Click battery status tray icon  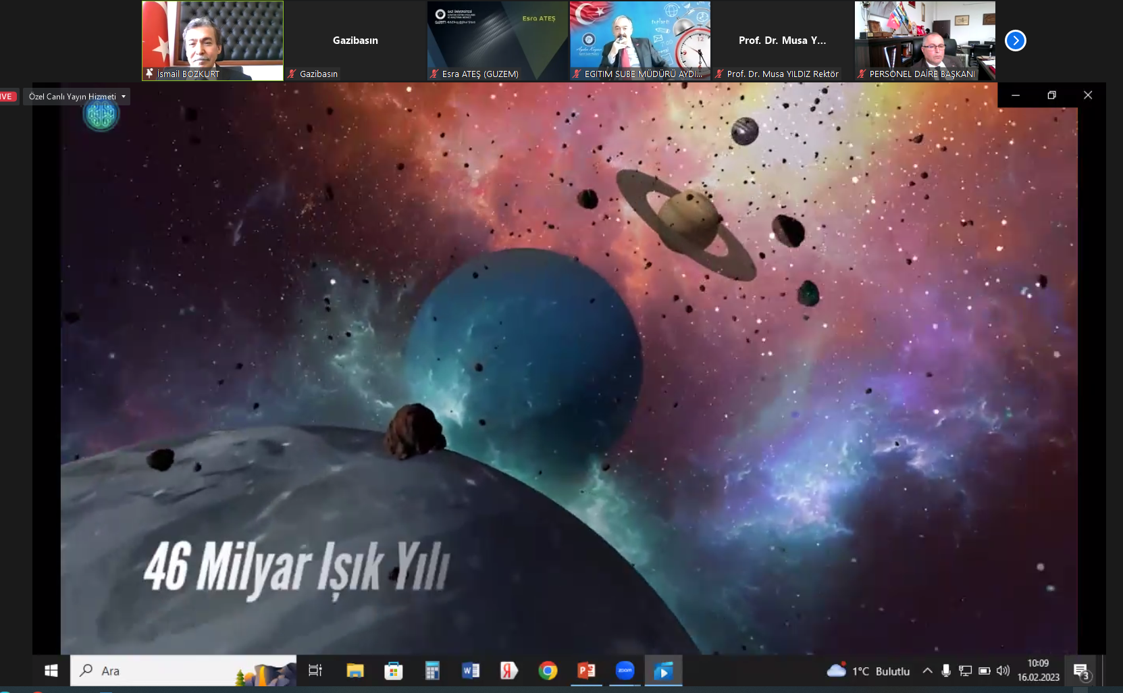pyautogui.click(x=985, y=671)
